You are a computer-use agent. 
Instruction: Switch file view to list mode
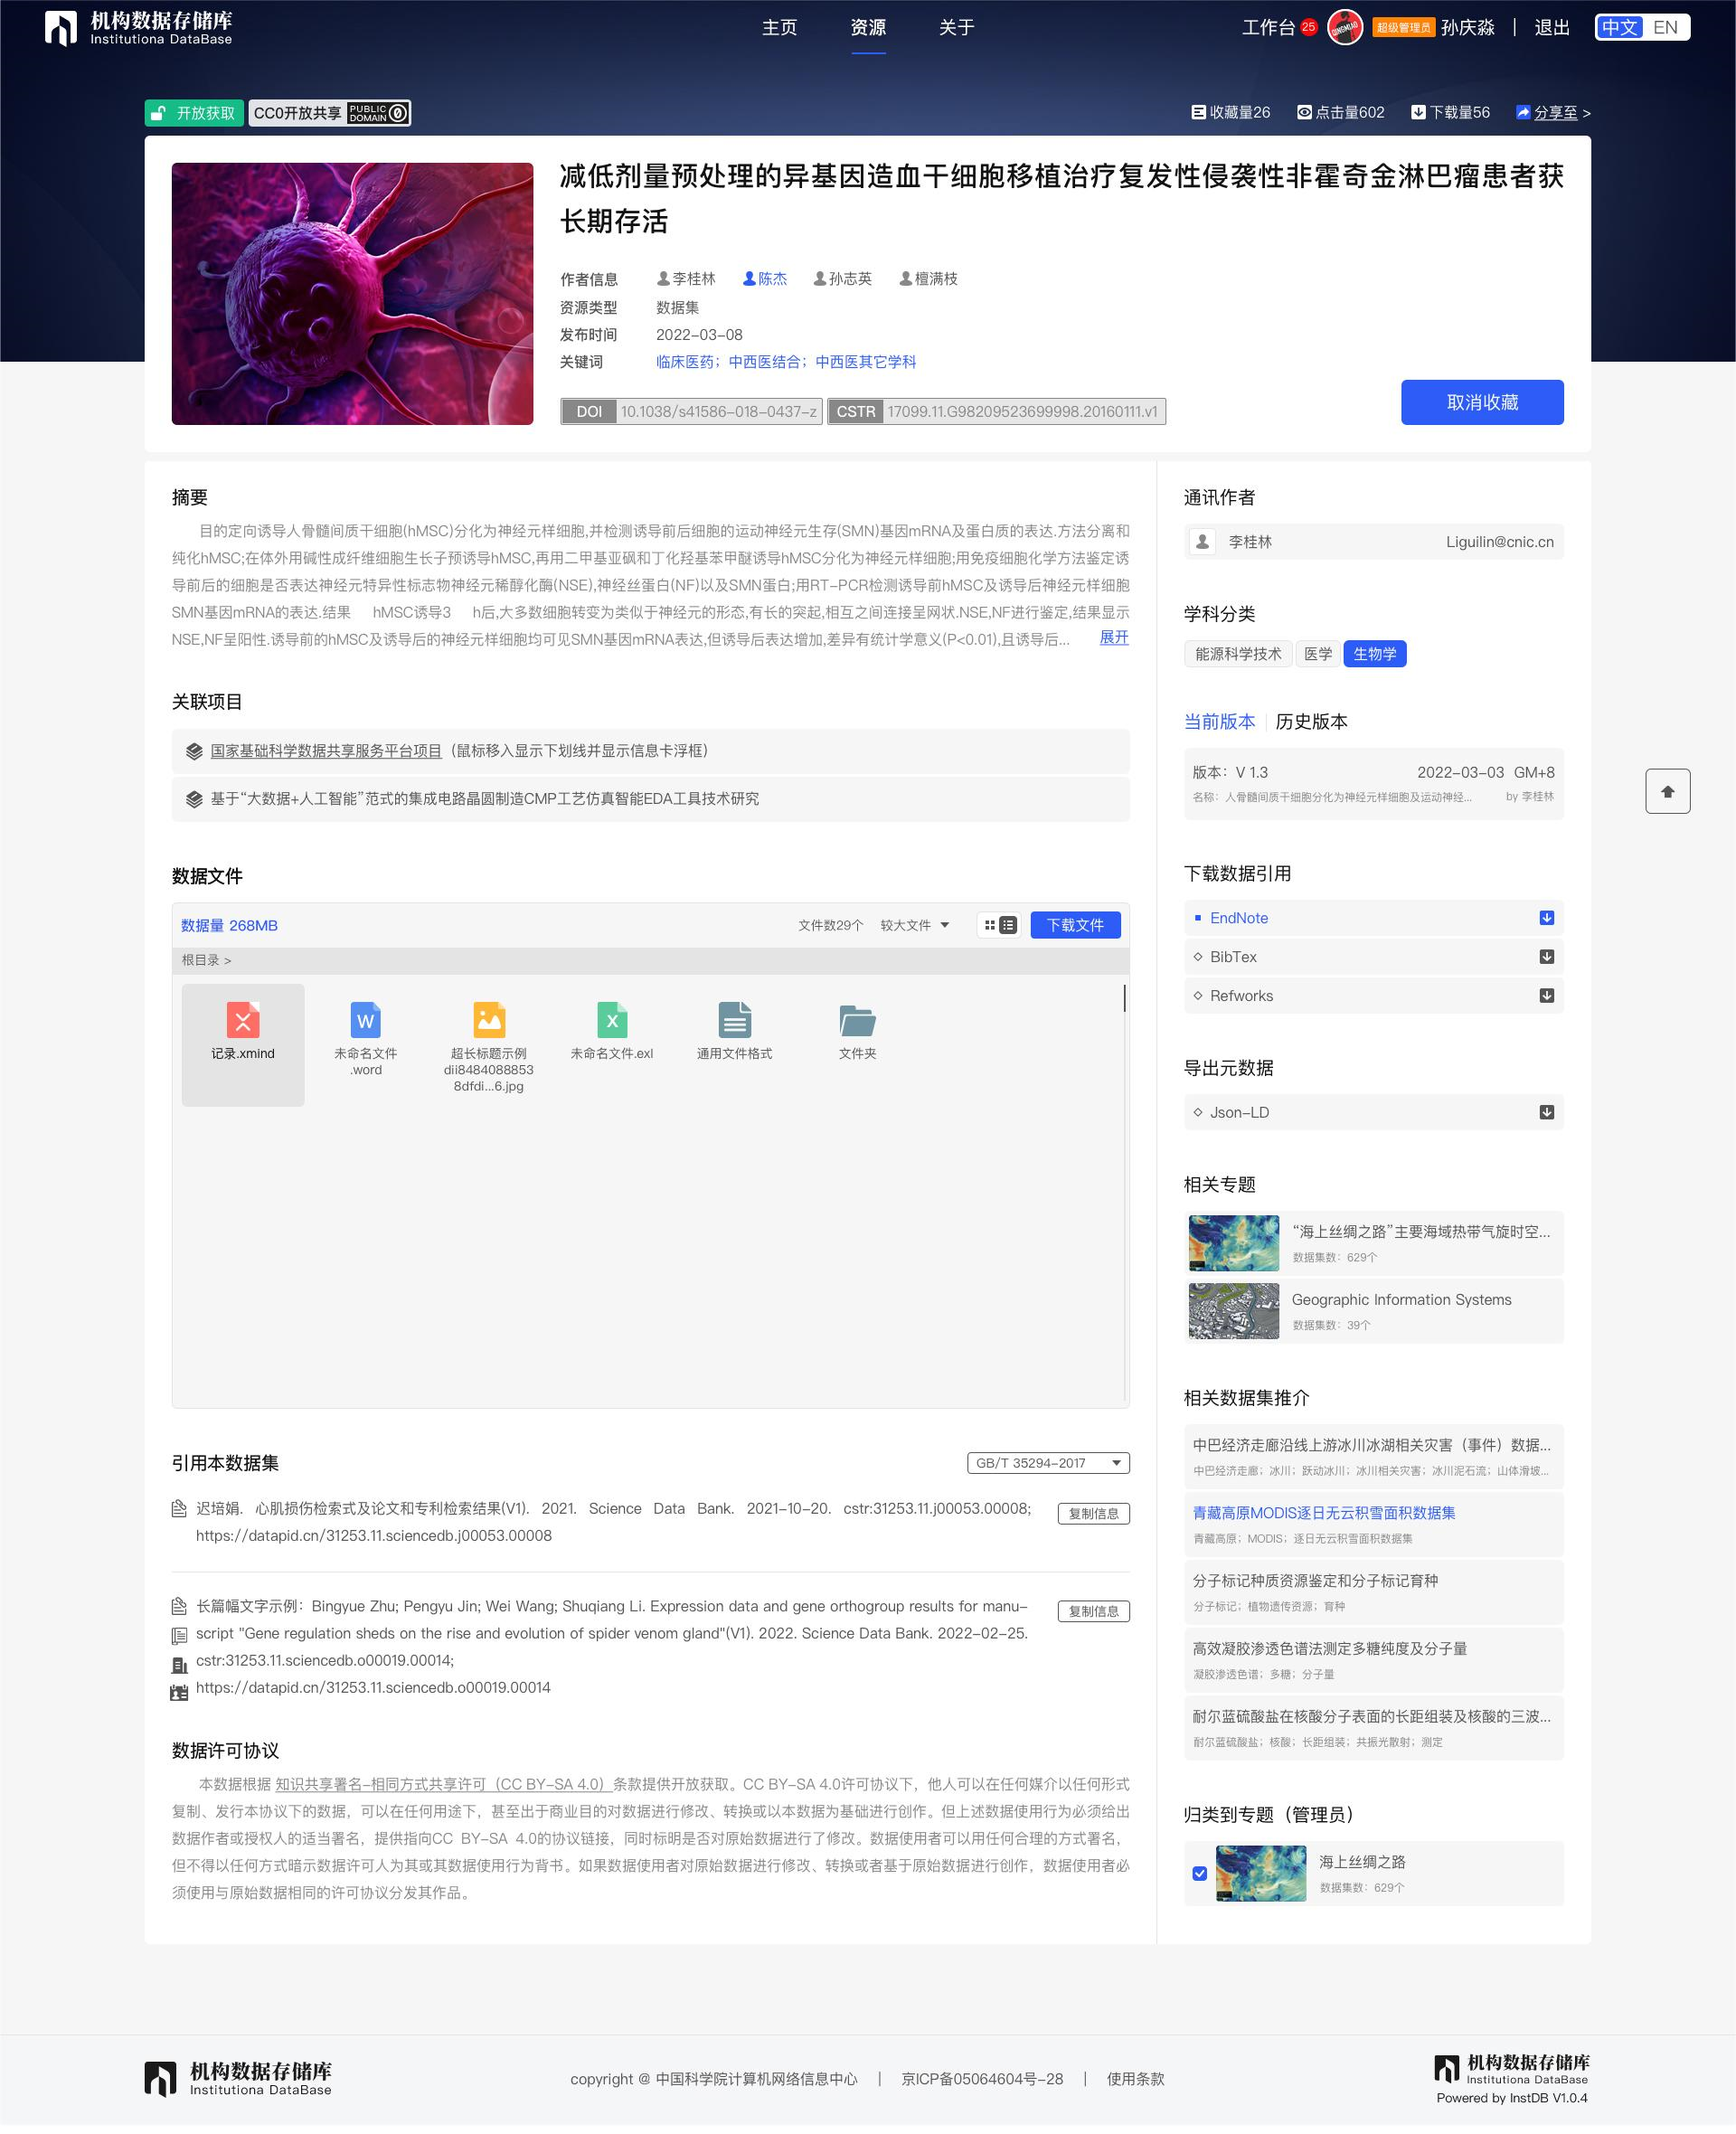point(1008,925)
